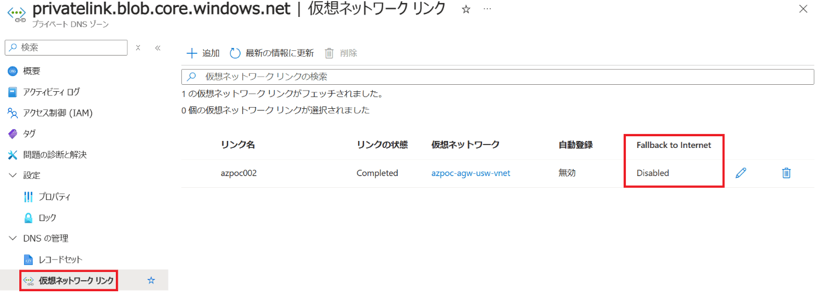The width and height of the screenshot is (819, 293).
Task: Sort by the リンク名 column header
Action: pyautogui.click(x=238, y=145)
